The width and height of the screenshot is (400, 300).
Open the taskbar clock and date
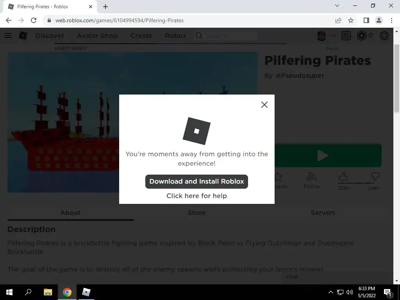pos(366,292)
